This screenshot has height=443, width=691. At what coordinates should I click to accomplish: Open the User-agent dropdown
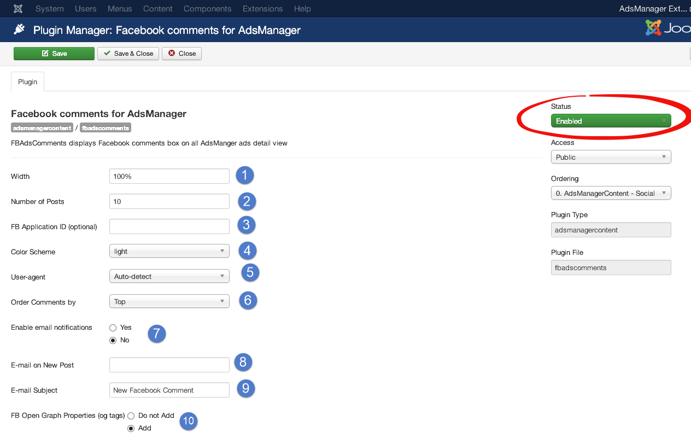click(x=169, y=276)
